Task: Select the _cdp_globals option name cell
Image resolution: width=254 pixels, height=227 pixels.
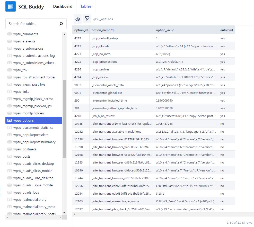Action: [x=121, y=46]
